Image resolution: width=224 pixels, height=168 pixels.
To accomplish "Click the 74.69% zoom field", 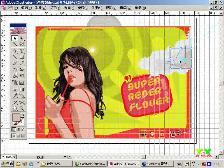I will coord(6,157).
